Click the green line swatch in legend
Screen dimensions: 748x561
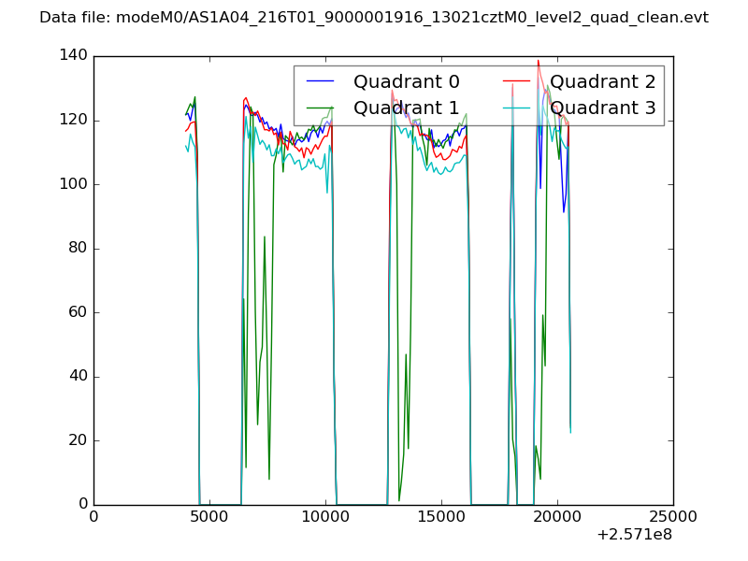click(321, 108)
